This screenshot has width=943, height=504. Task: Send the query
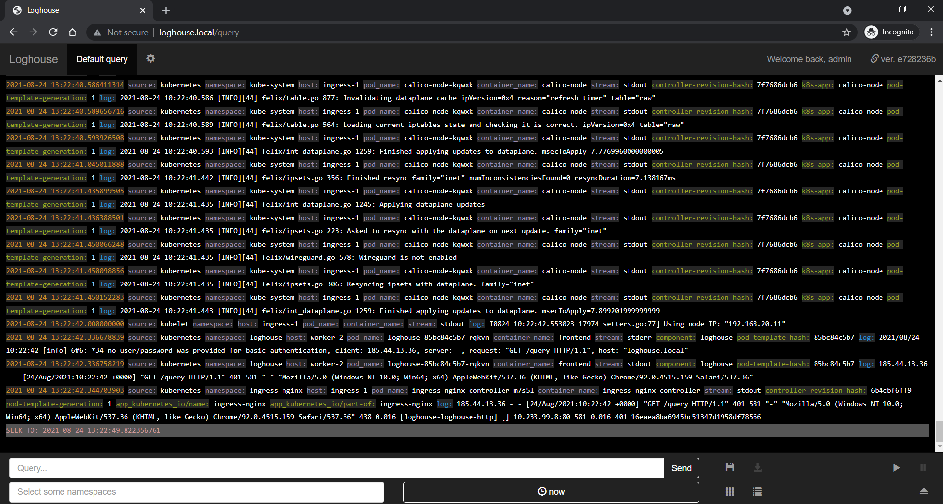click(681, 468)
